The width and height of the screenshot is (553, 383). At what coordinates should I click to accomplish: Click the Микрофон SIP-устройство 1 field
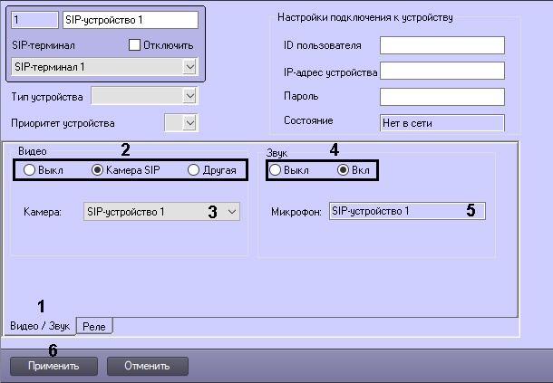(x=406, y=211)
